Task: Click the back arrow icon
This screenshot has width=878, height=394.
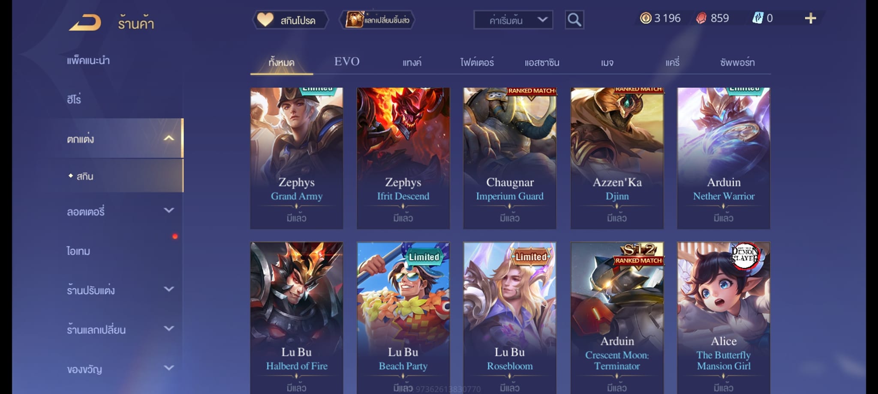Action: coord(85,22)
